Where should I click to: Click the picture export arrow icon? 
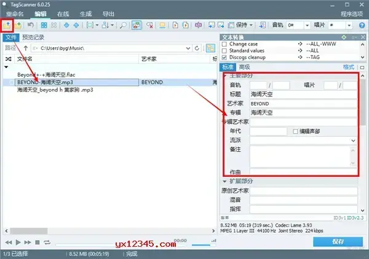click(221, 25)
